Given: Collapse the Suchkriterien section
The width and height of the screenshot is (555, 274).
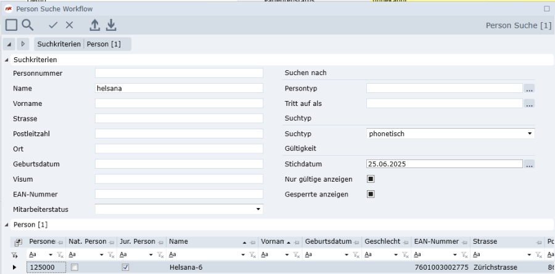Looking at the screenshot, I should click(x=7, y=60).
